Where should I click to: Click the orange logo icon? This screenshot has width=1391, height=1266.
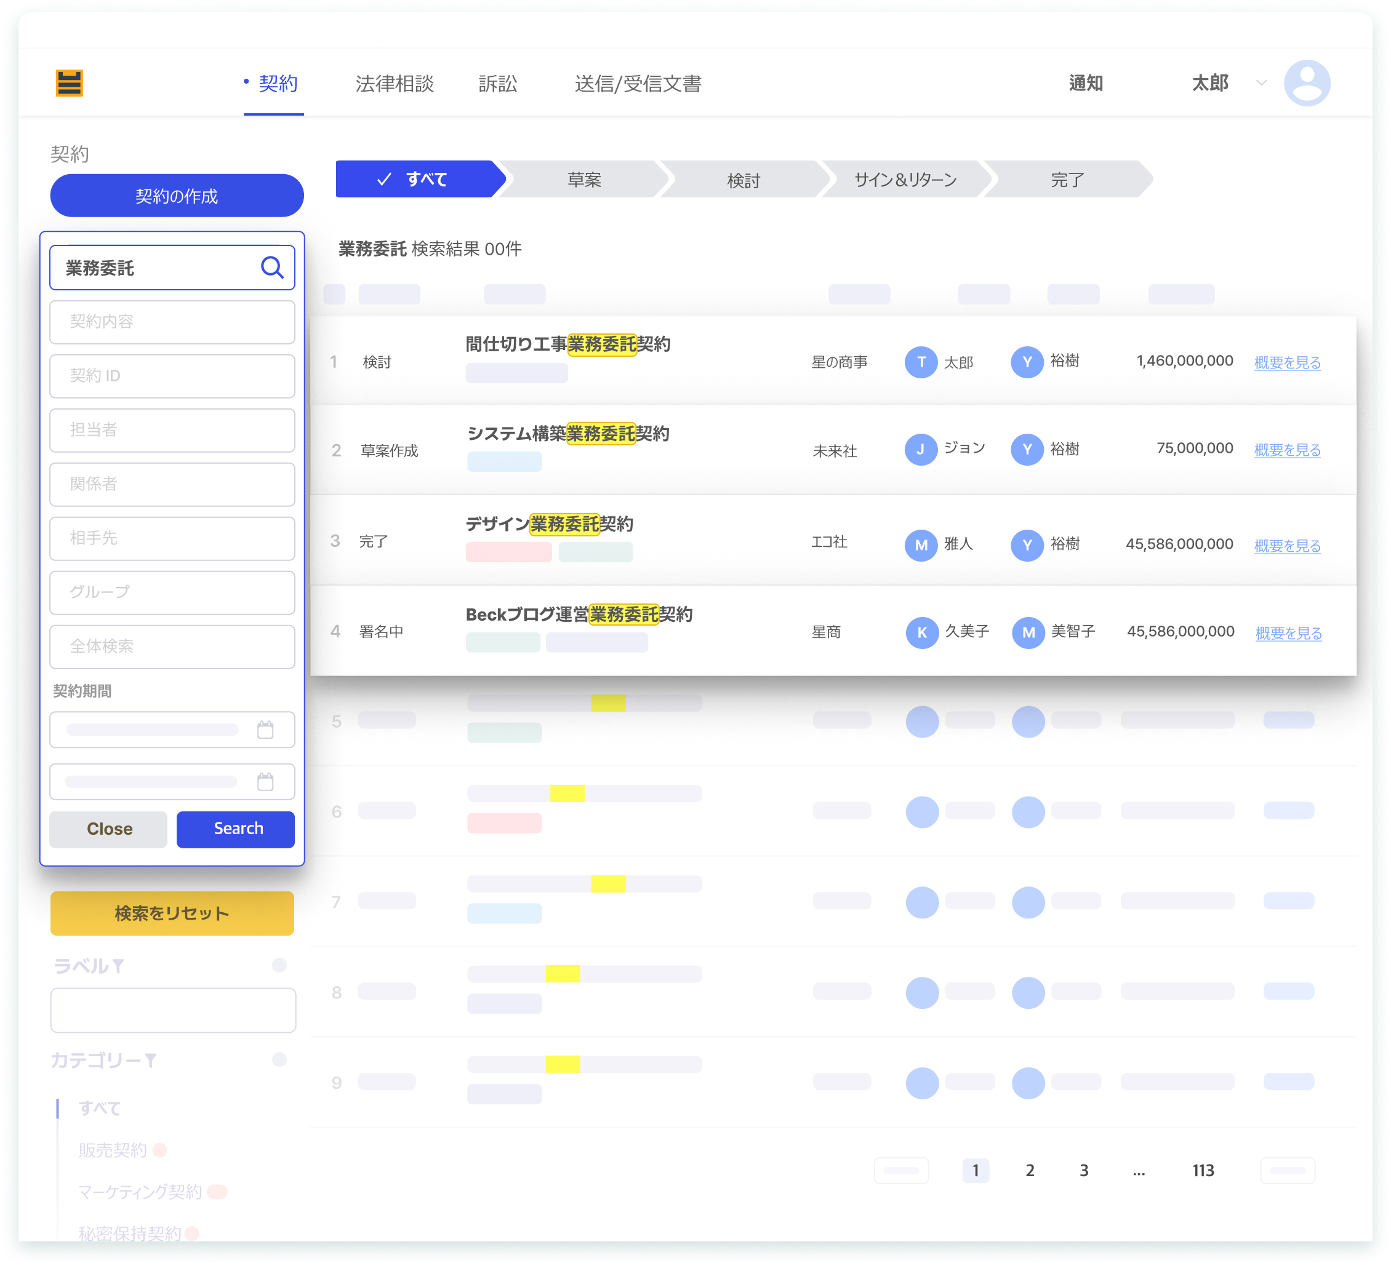(x=69, y=84)
